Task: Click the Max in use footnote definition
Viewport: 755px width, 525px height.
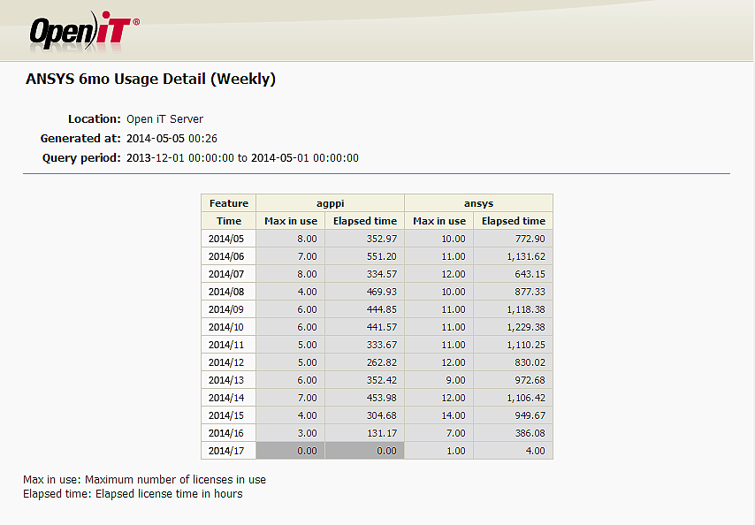Action: pyautogui.click(x=144, y=480)
